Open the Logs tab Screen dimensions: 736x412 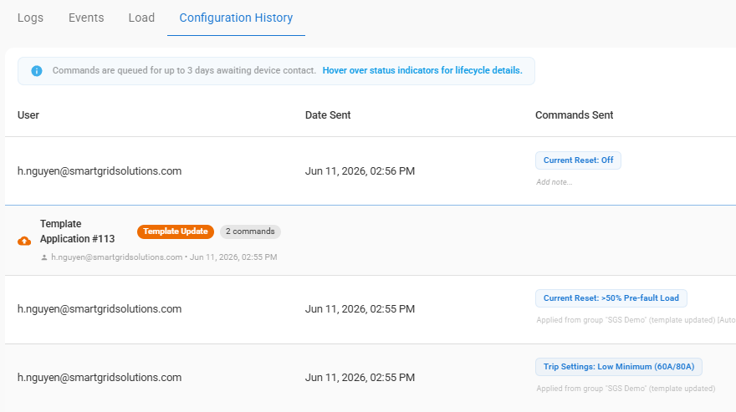pos(30,18)
